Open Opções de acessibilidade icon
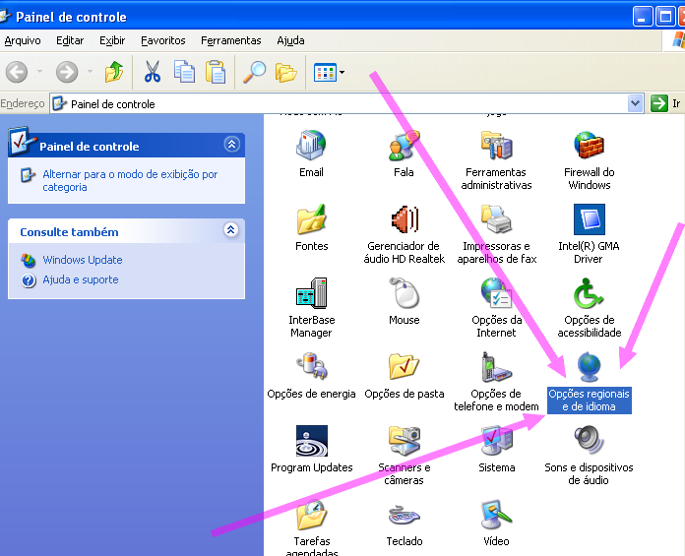 pos(589,292)
